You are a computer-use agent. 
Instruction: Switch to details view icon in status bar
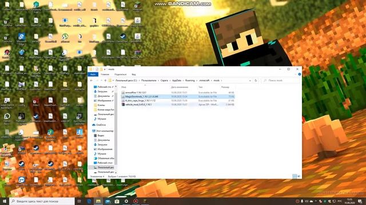point(295,177)
